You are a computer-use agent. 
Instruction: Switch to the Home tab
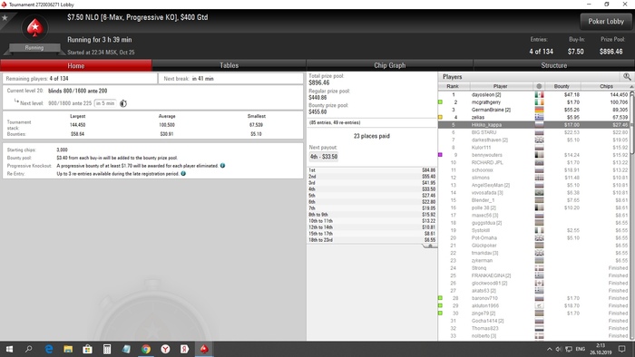tap(75, 65)
